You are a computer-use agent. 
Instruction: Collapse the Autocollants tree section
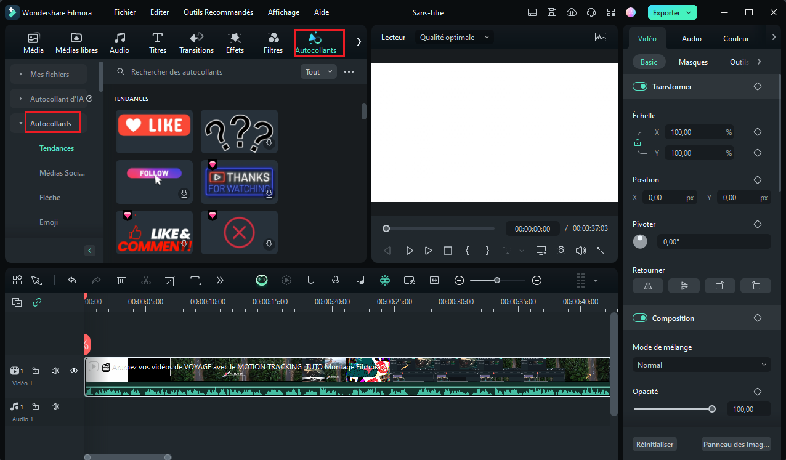[21, 124]
